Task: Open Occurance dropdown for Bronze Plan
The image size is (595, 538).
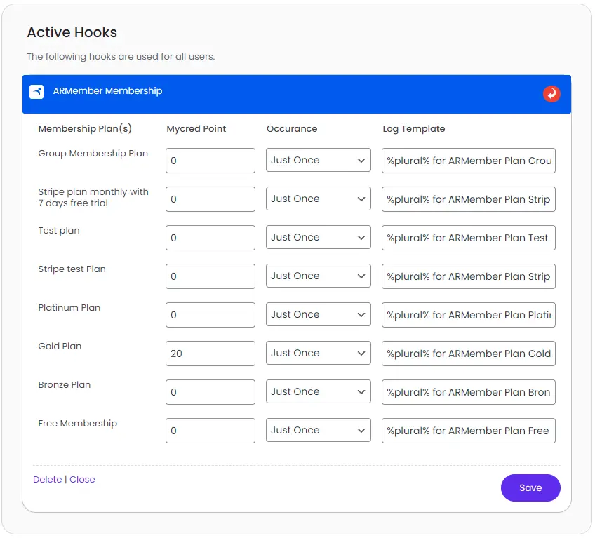Action: (x=318, y=391)
